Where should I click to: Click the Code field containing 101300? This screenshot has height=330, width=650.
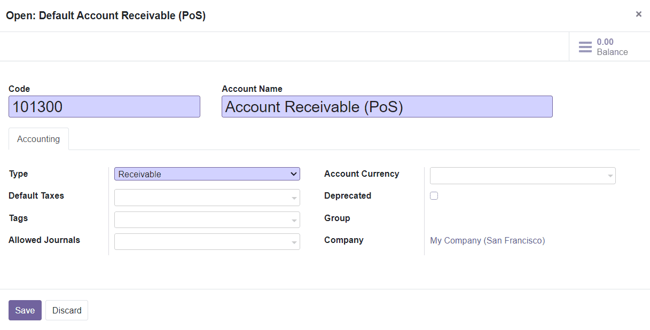point(104,106)
